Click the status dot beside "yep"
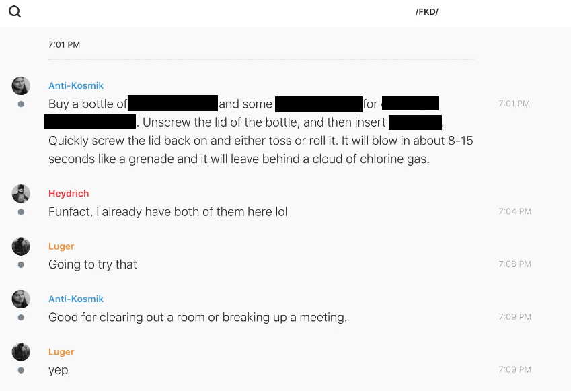This screenshot has height=391, width=571. click(x=21, y=370)
